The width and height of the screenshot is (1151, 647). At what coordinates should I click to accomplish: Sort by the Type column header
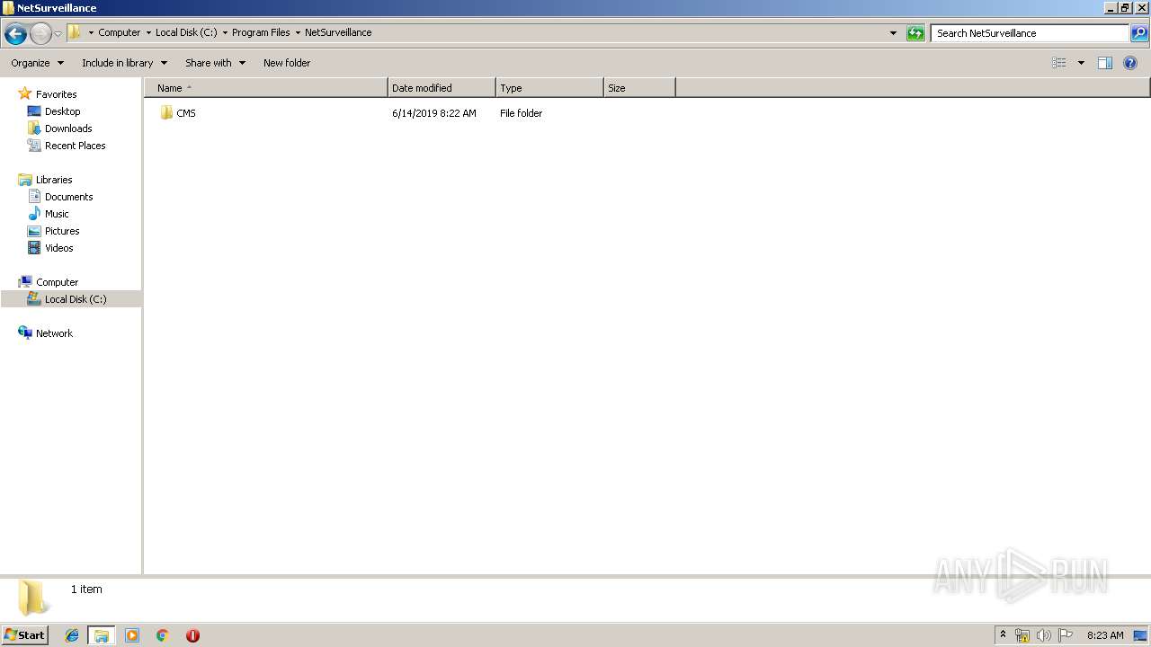549,88
